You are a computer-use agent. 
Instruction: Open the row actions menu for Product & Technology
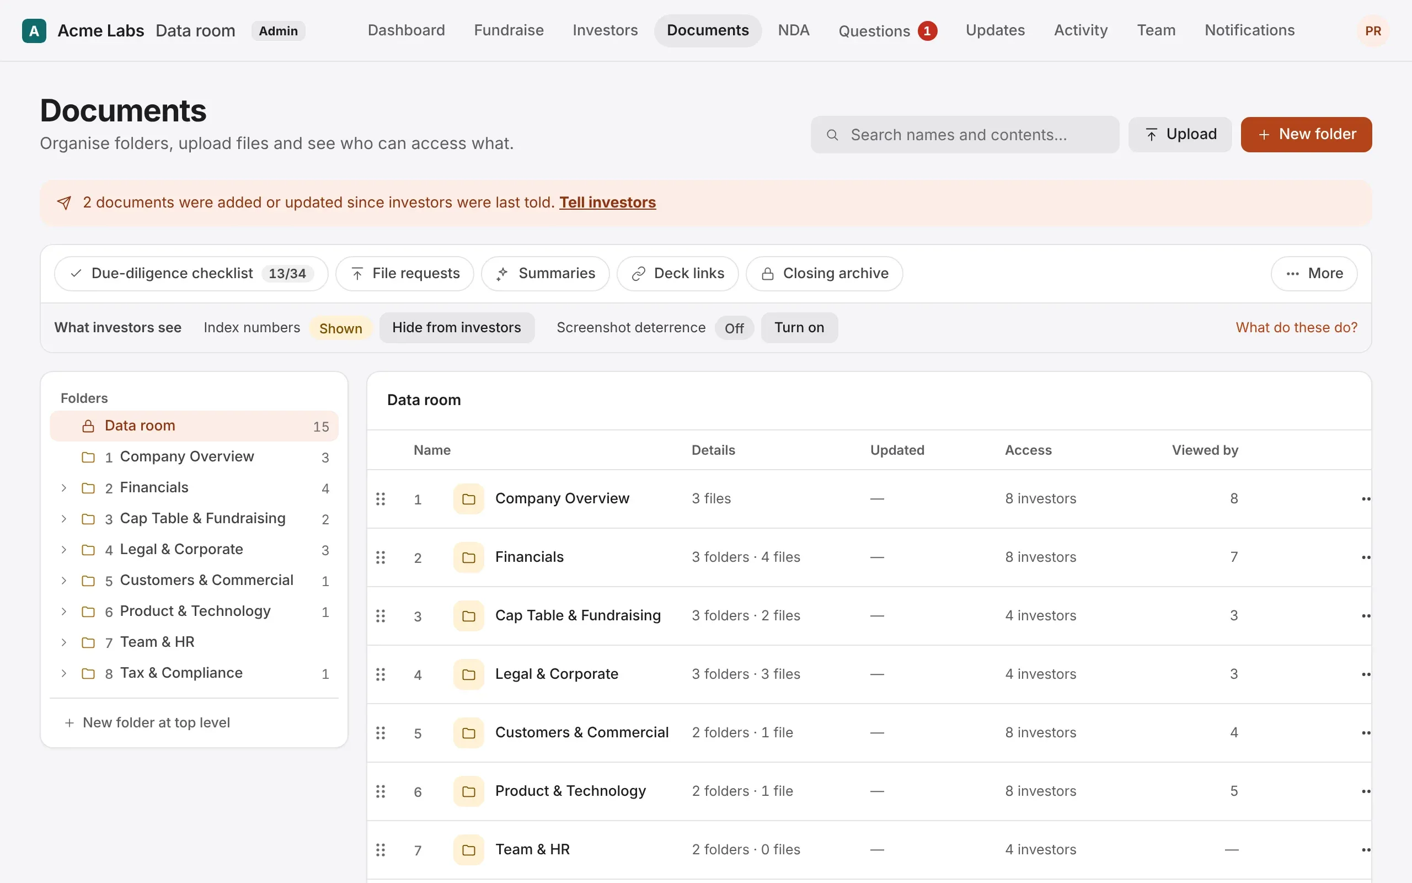1365,791
